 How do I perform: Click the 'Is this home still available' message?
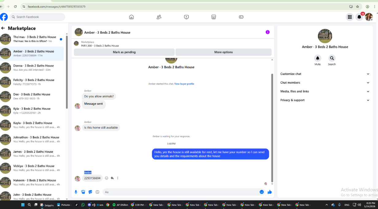(x=101, y=128)
